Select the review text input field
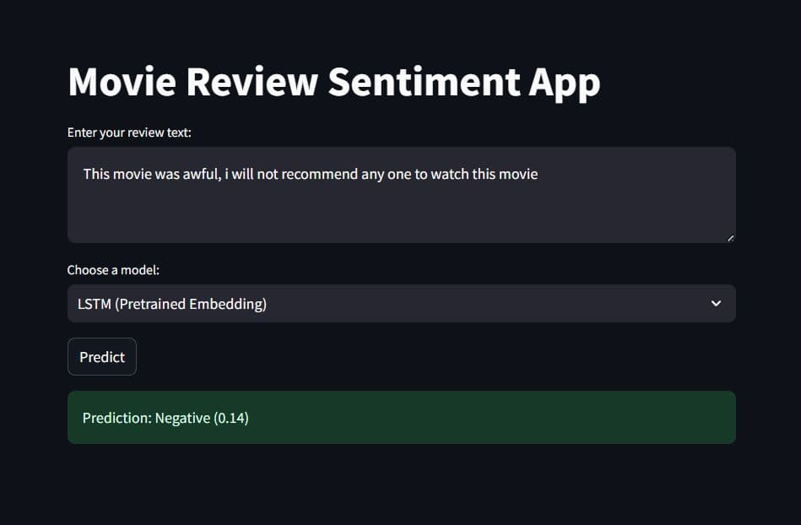The image size is (801, 525). (401, 194)
